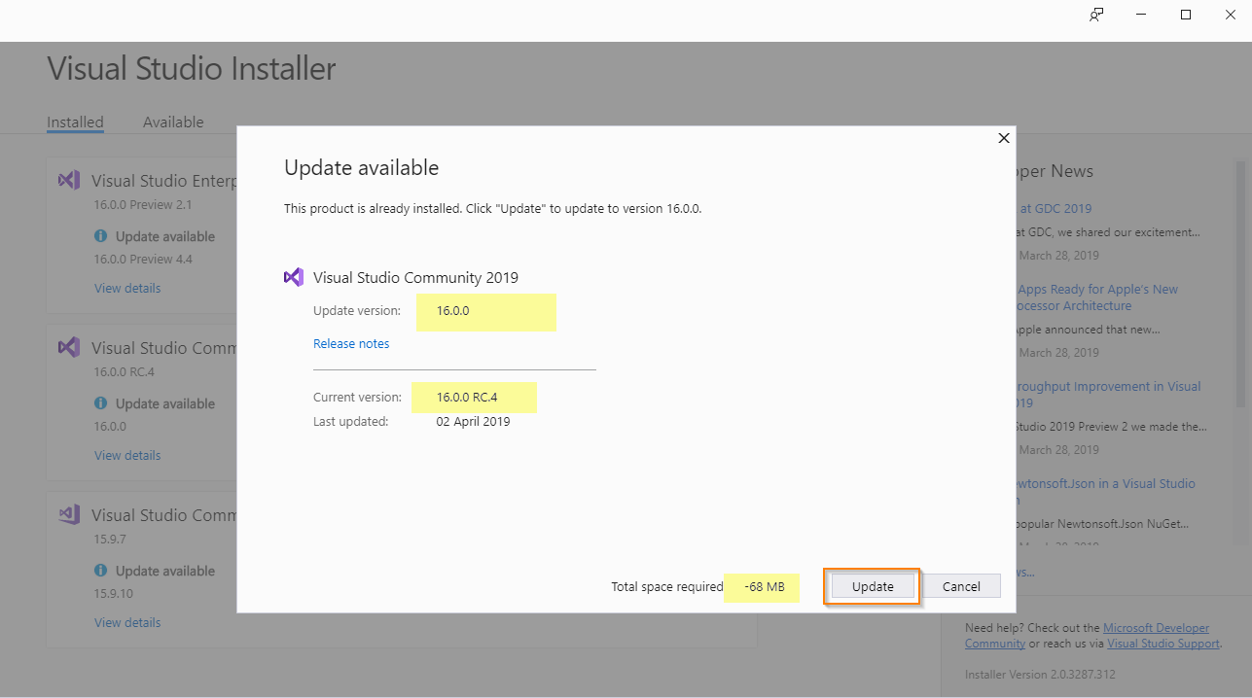Click info icon beside 15.9.10 update available
Screen dimensions: 1252x698
(101, 571)
